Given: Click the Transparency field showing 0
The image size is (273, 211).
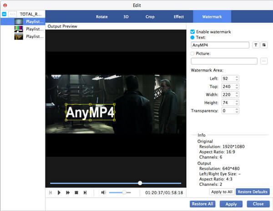Looking at the screenshot, I should [228, 111].
